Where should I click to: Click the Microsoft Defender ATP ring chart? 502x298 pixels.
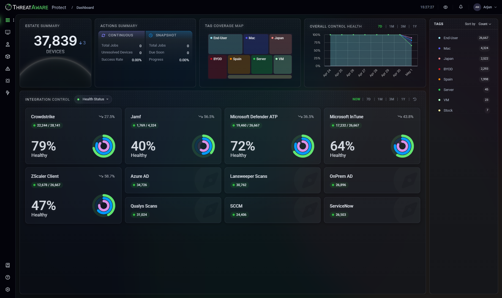click(303, 146)
